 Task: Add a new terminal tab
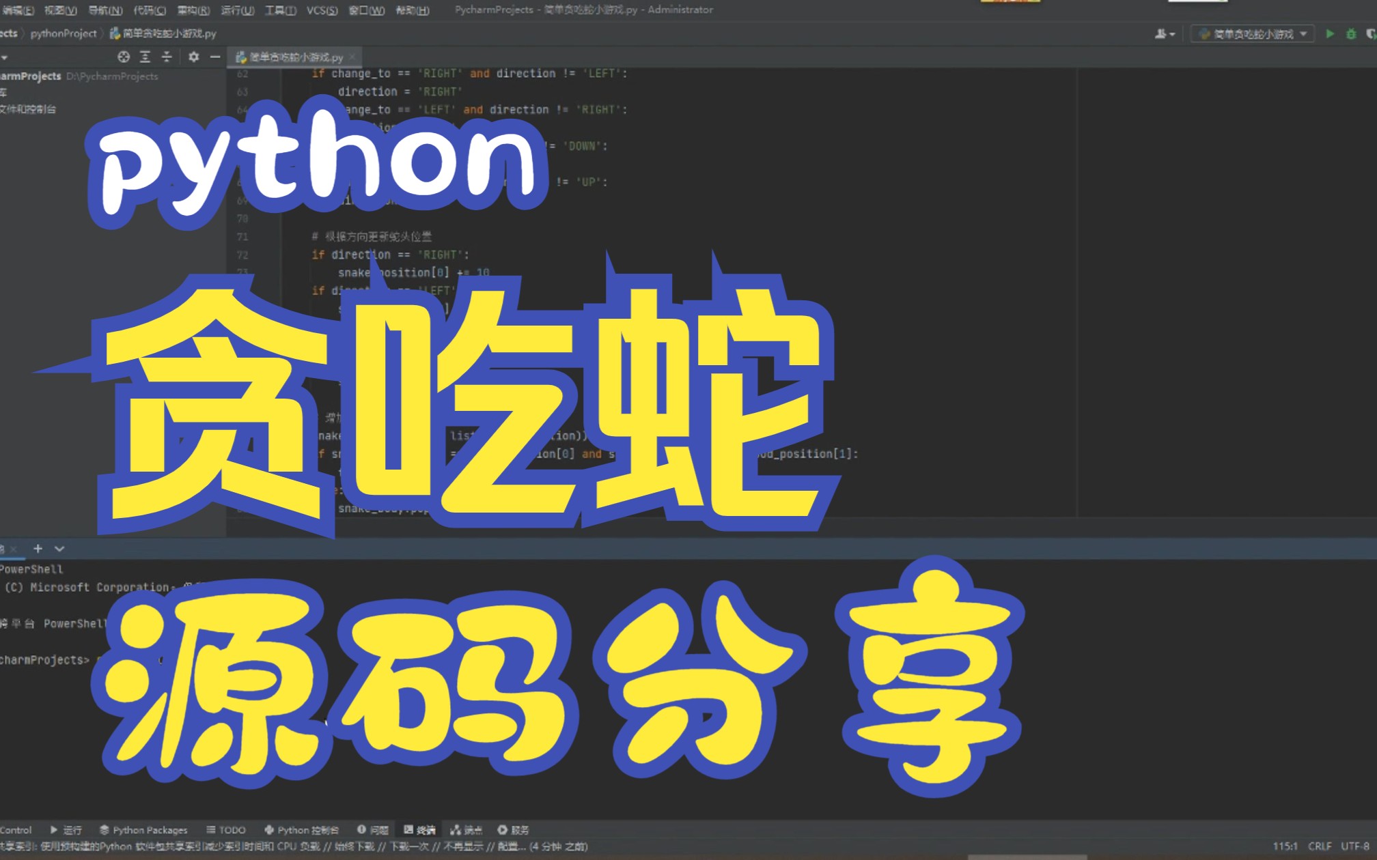(38, 548)
